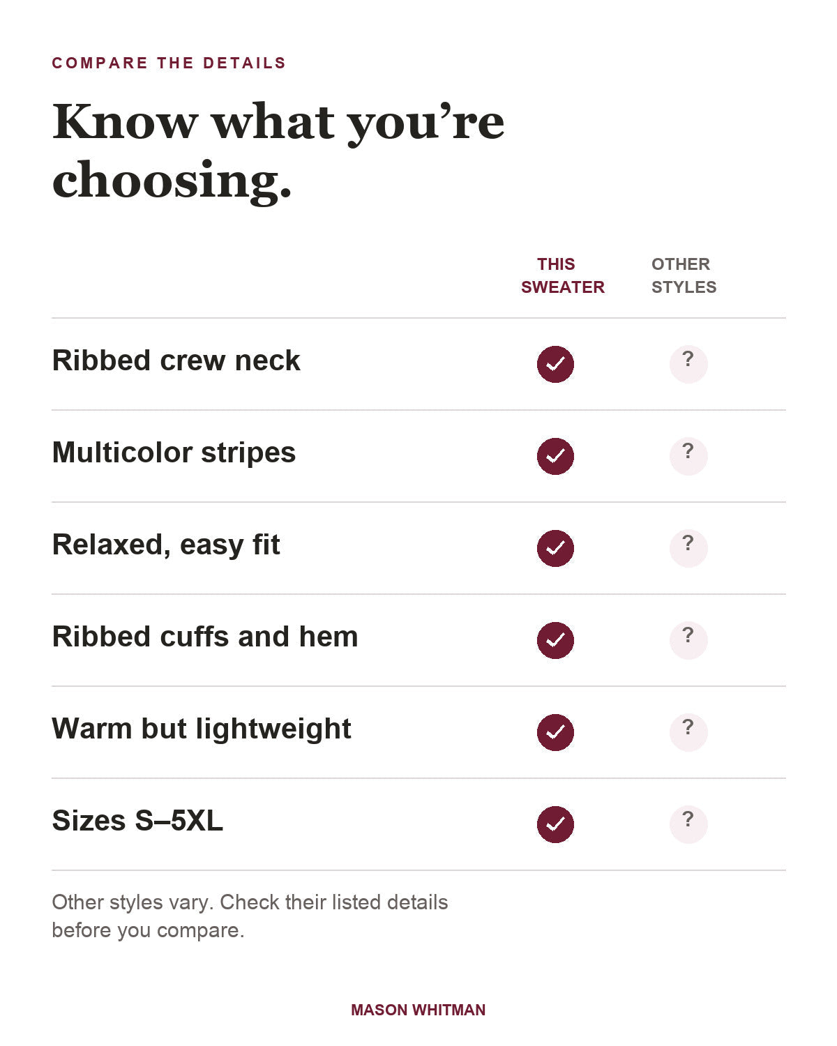Click the checkmark icon for Ribbed crew neck
The height and width of the screenshot is (1046, 837).
coord(555,364)
